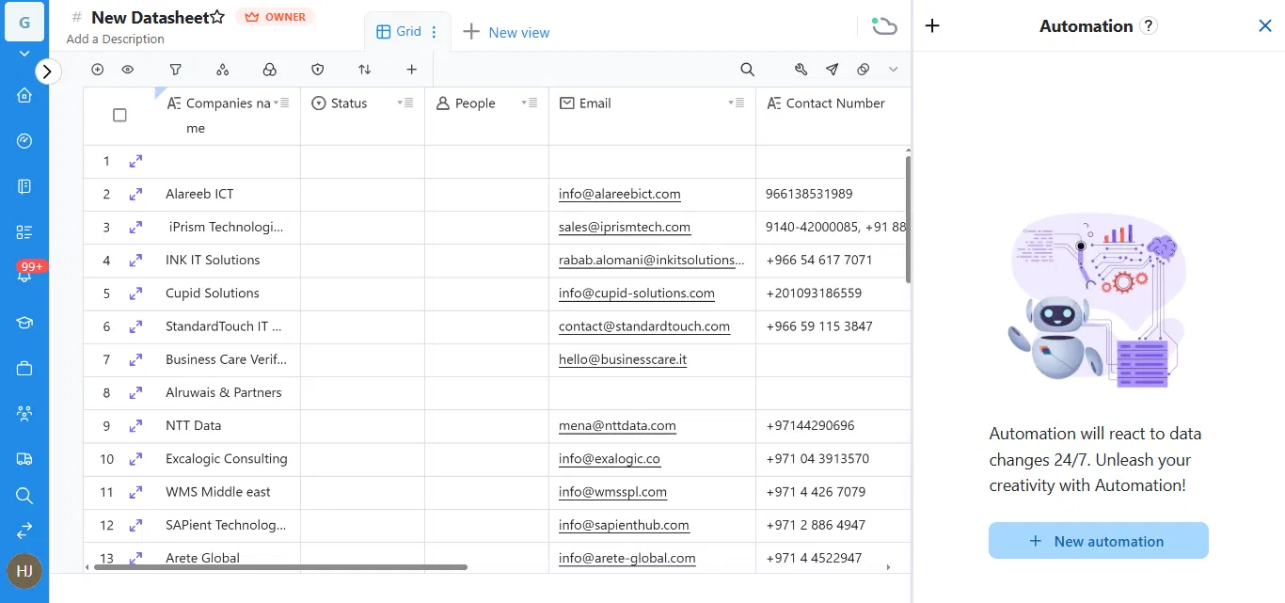Screen dimensions: 1285x603
Task: Open the Home icon in left sidebar
Action: [x=24, y=94]
